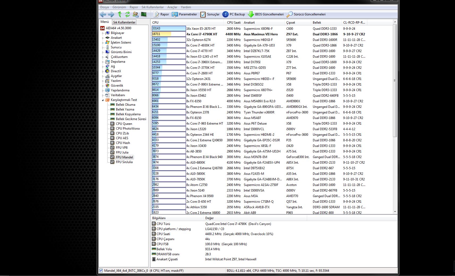Click the green up arrow icon

120,14
